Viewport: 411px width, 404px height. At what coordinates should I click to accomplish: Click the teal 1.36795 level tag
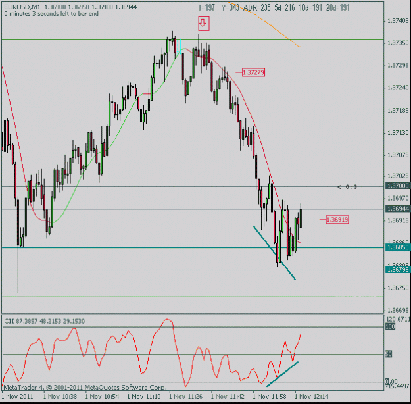pyautogui.click(x=398, y=270)
